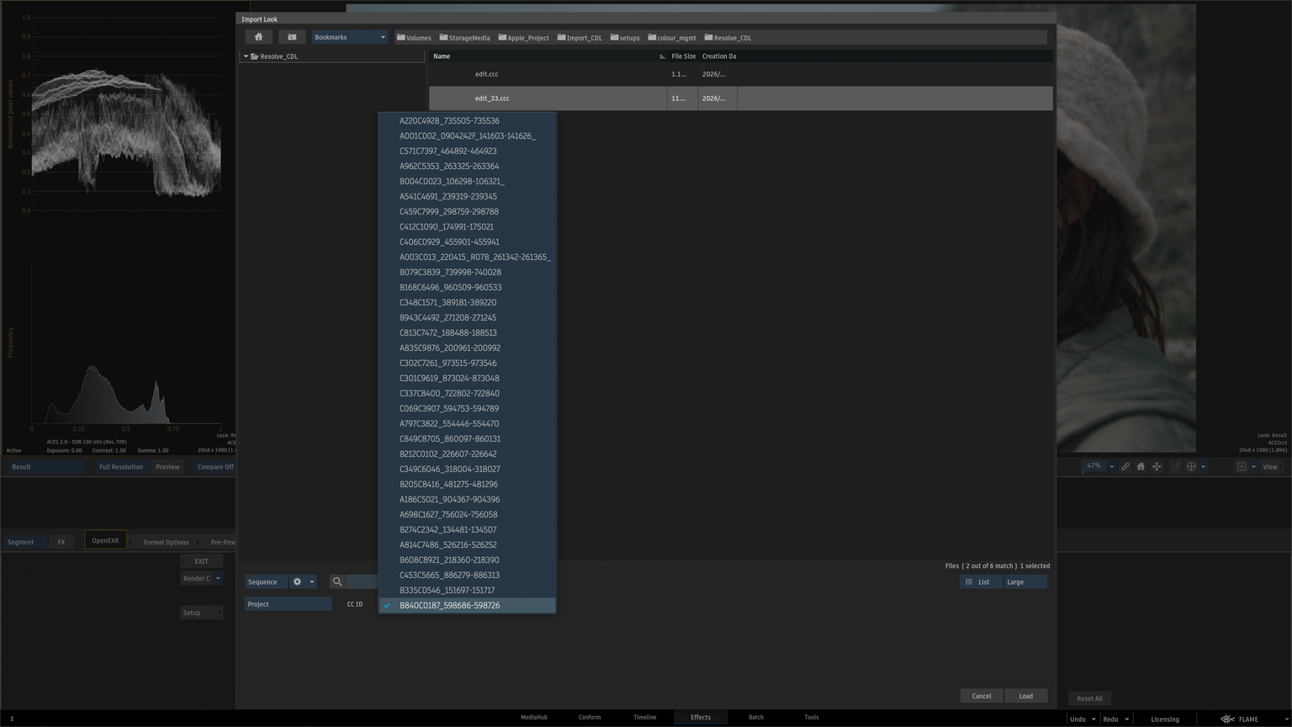Select the edit.ccc file row
Viewport: 1292px width, 727px height.
(x=547, y=74)
